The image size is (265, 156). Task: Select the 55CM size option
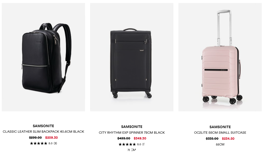point(220,144)
